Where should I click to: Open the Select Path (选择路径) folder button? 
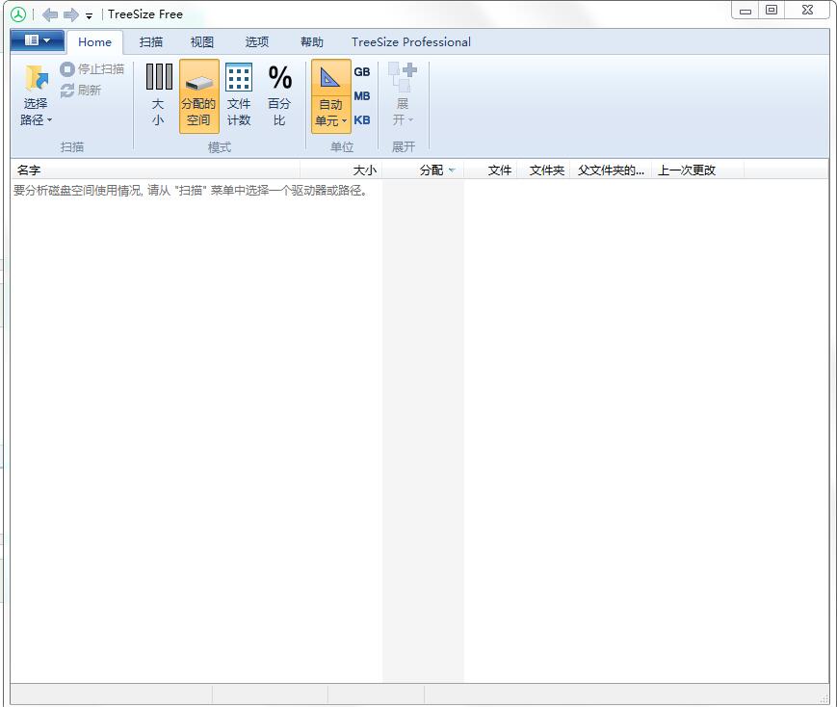[37, 95]
